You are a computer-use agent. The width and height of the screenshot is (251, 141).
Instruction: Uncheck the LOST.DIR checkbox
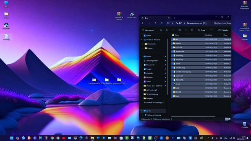(x=172, y=47)
